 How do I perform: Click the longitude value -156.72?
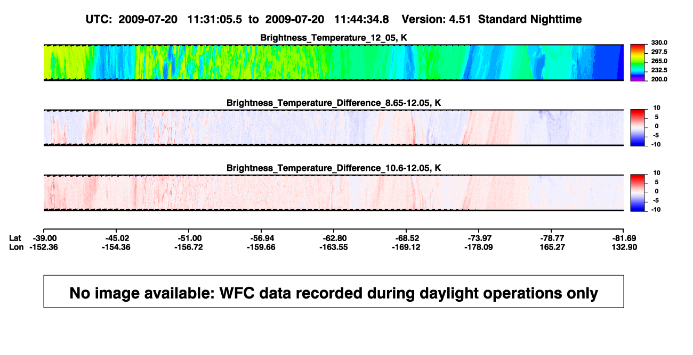189,247
